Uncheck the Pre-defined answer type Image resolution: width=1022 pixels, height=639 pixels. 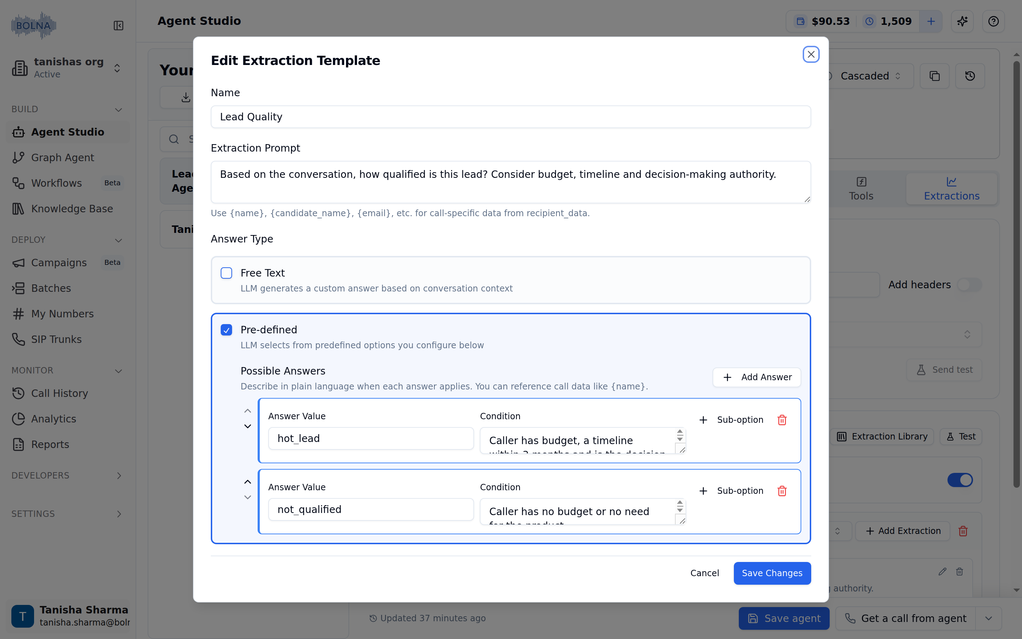coord(226,330)
